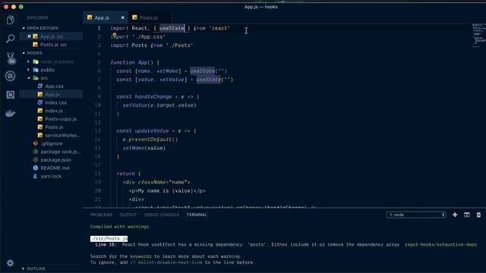The width and height of the screenshot is (486, 273).
Task: Open the Debug Console panel tab
Action: coord(162,215)
